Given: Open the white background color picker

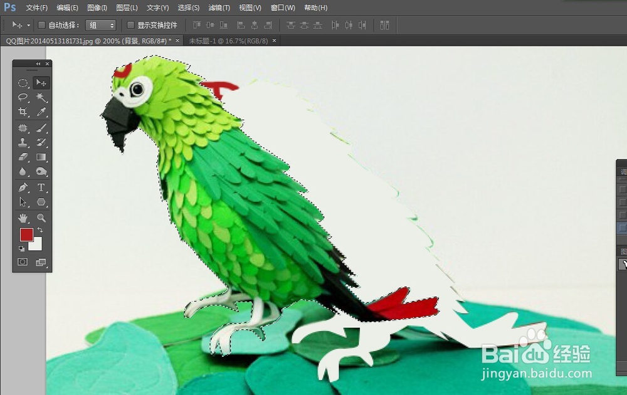Looking at the screenshot, I should pyautogui.click(x=37, y=245).
